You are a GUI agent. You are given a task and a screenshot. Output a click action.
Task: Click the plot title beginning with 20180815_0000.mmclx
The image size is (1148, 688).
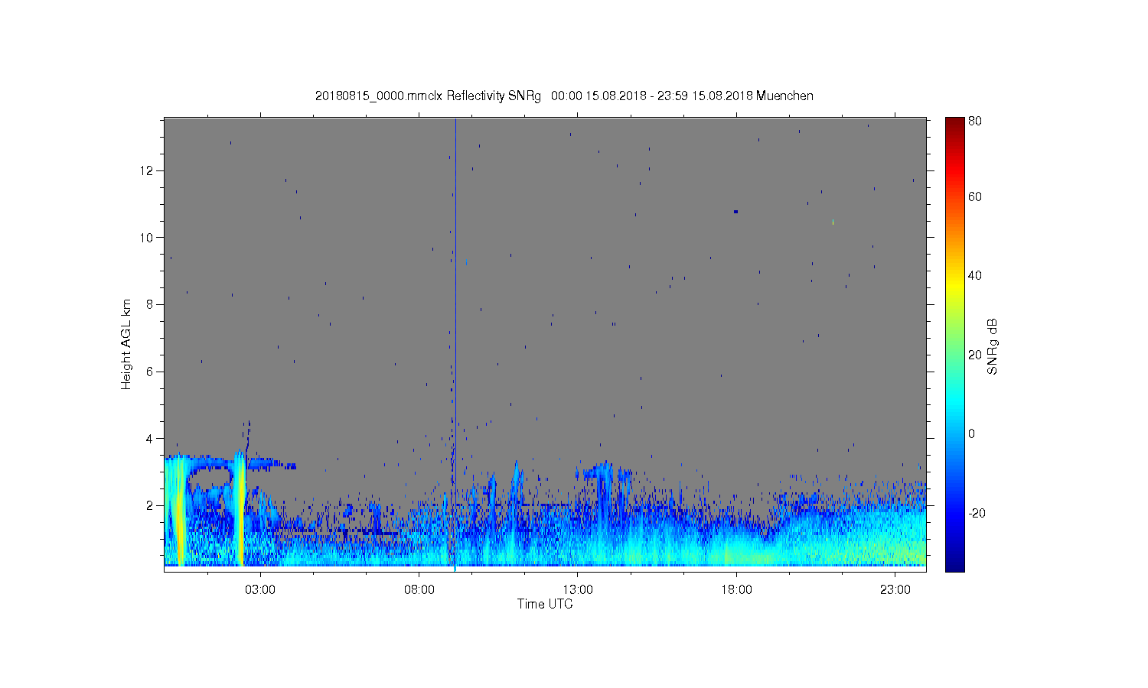(x=564, y=96)
